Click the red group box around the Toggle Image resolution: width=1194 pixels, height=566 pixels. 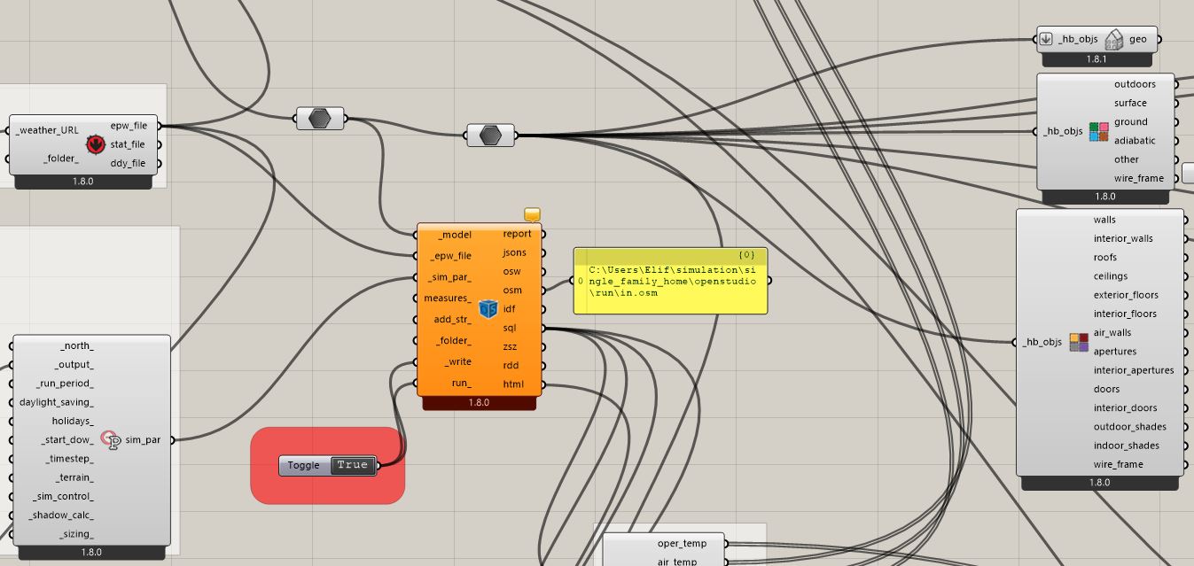328,466
